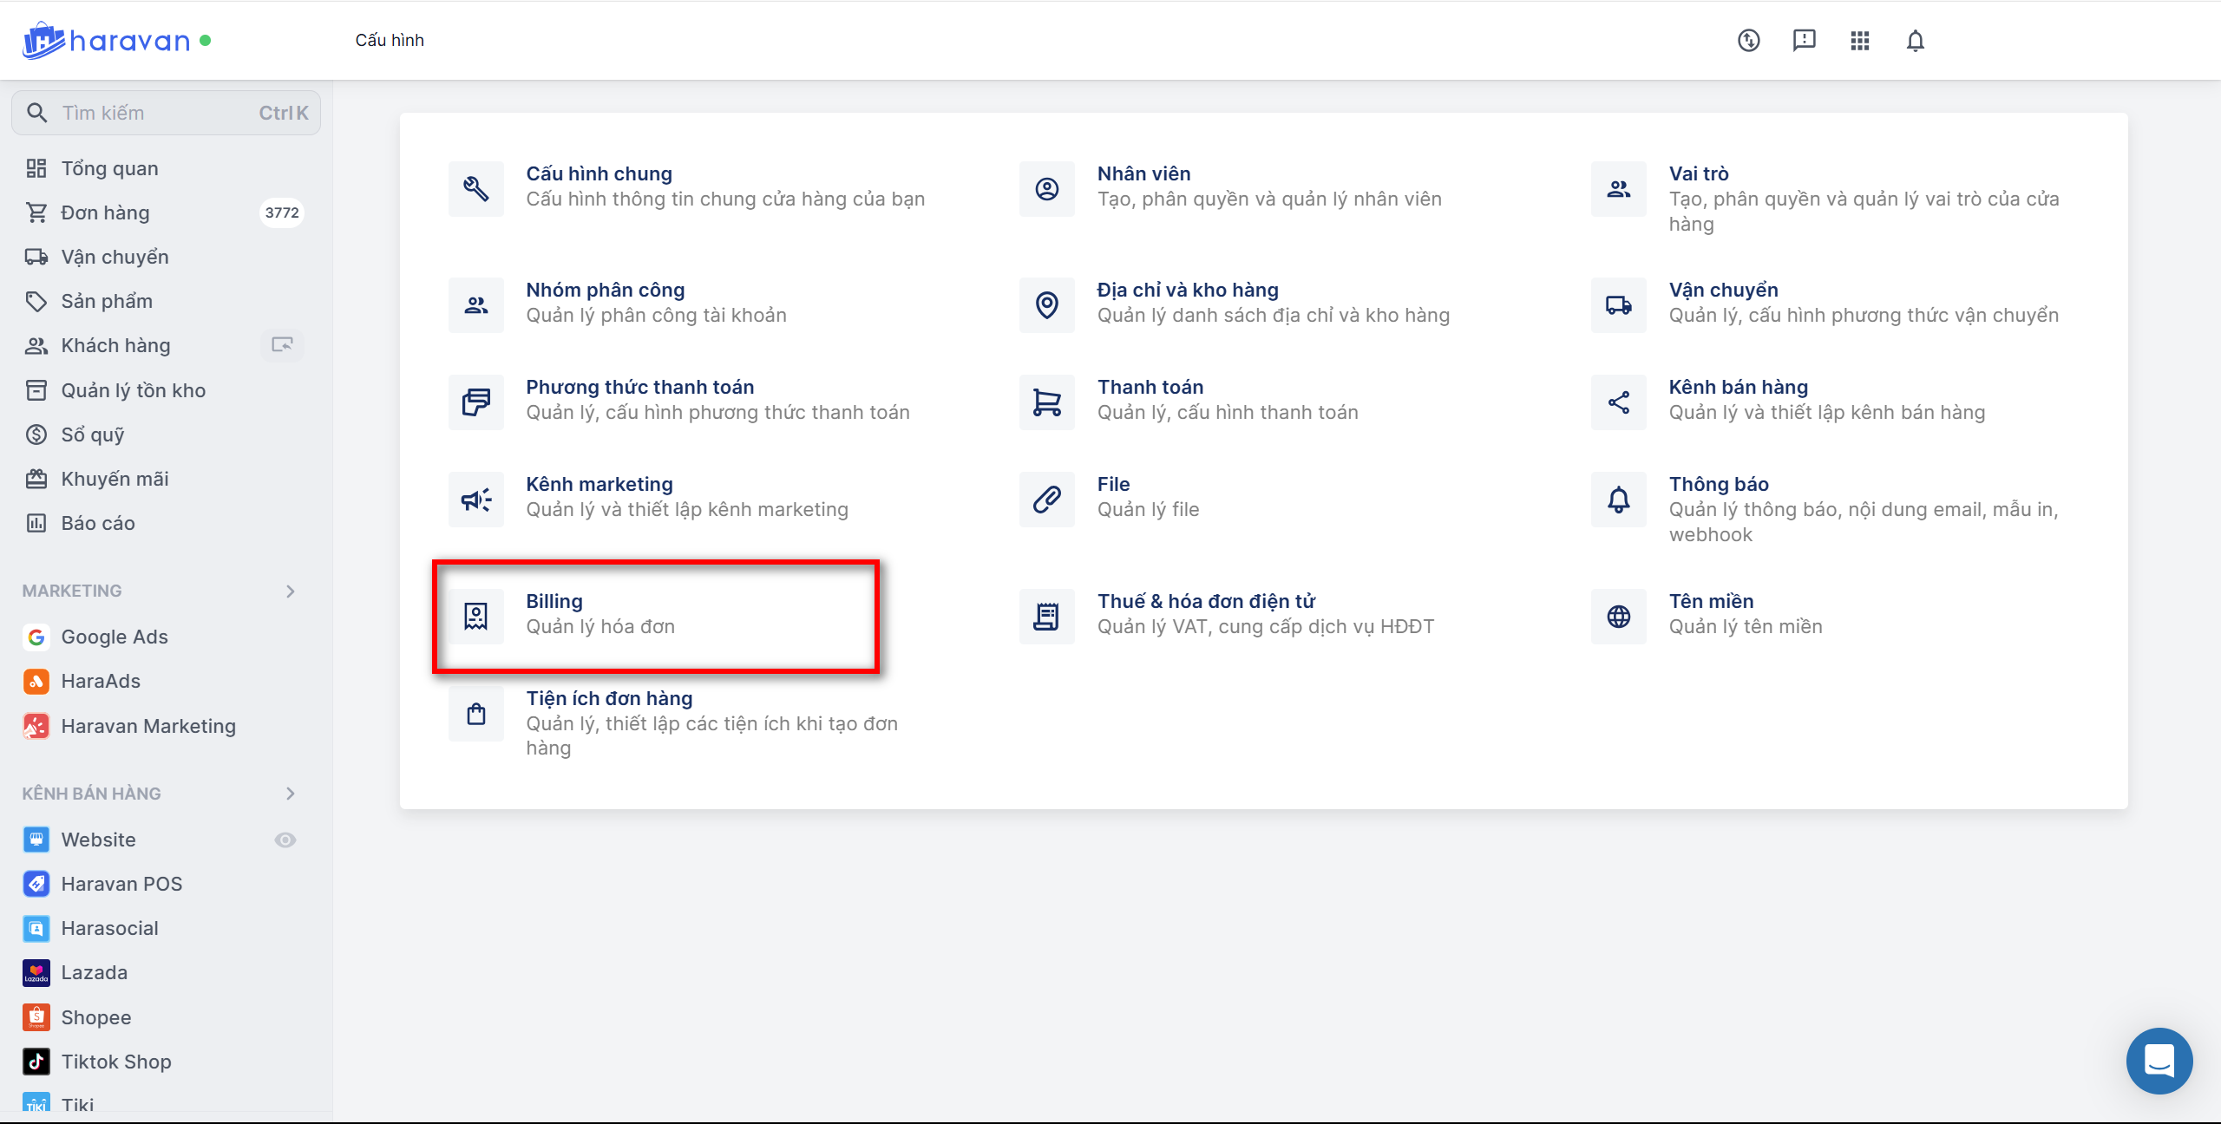This screenshot has height=1124, width=2221.
Task: Click the feedback message icon in header
Action: (x=1804, y=41)
